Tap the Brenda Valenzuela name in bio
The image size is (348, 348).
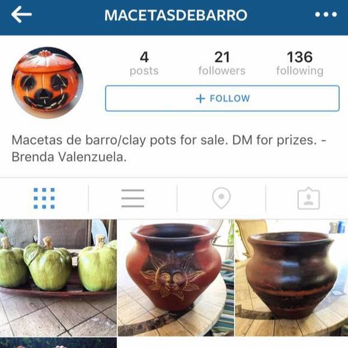pos(69,157)
